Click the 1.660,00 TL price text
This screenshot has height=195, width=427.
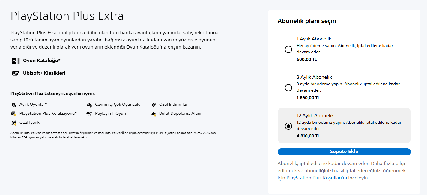308,98
